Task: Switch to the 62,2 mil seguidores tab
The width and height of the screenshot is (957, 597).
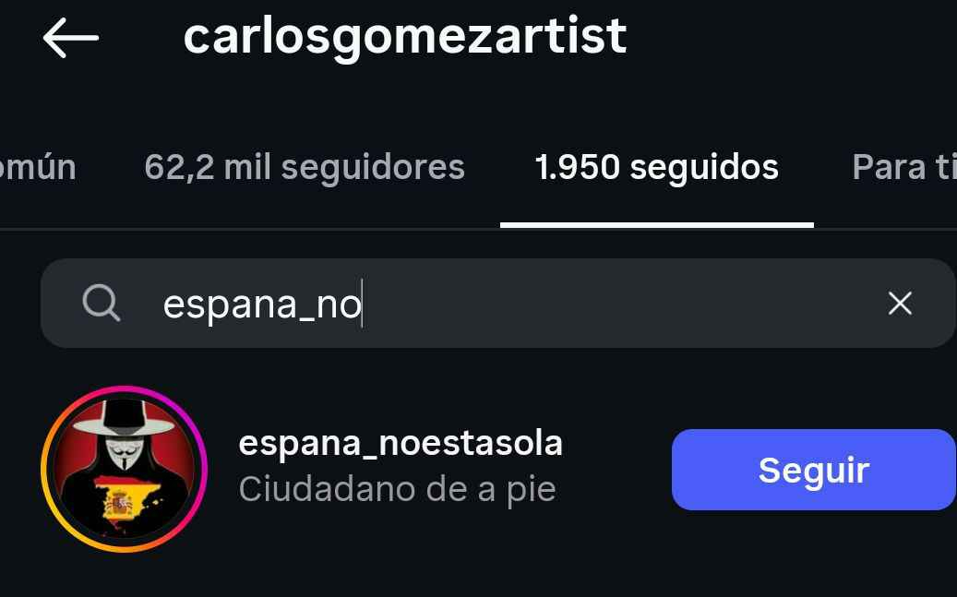Action: pyautogui.click(x=305, y=167)
